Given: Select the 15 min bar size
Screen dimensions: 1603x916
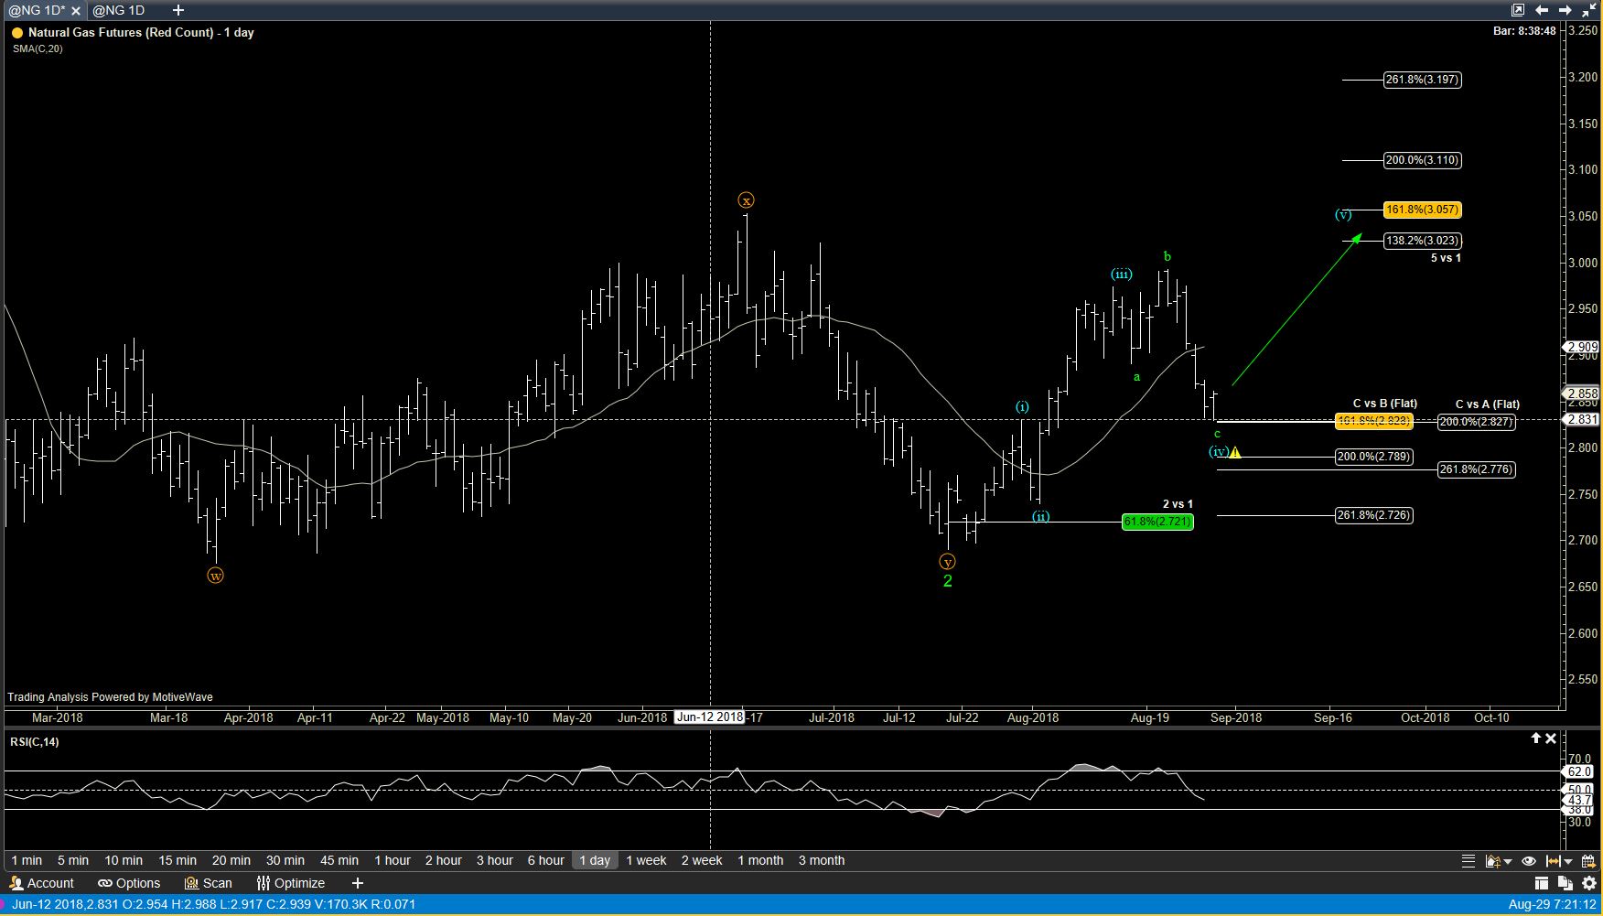Looking at the screenshot, I should 178,860.
